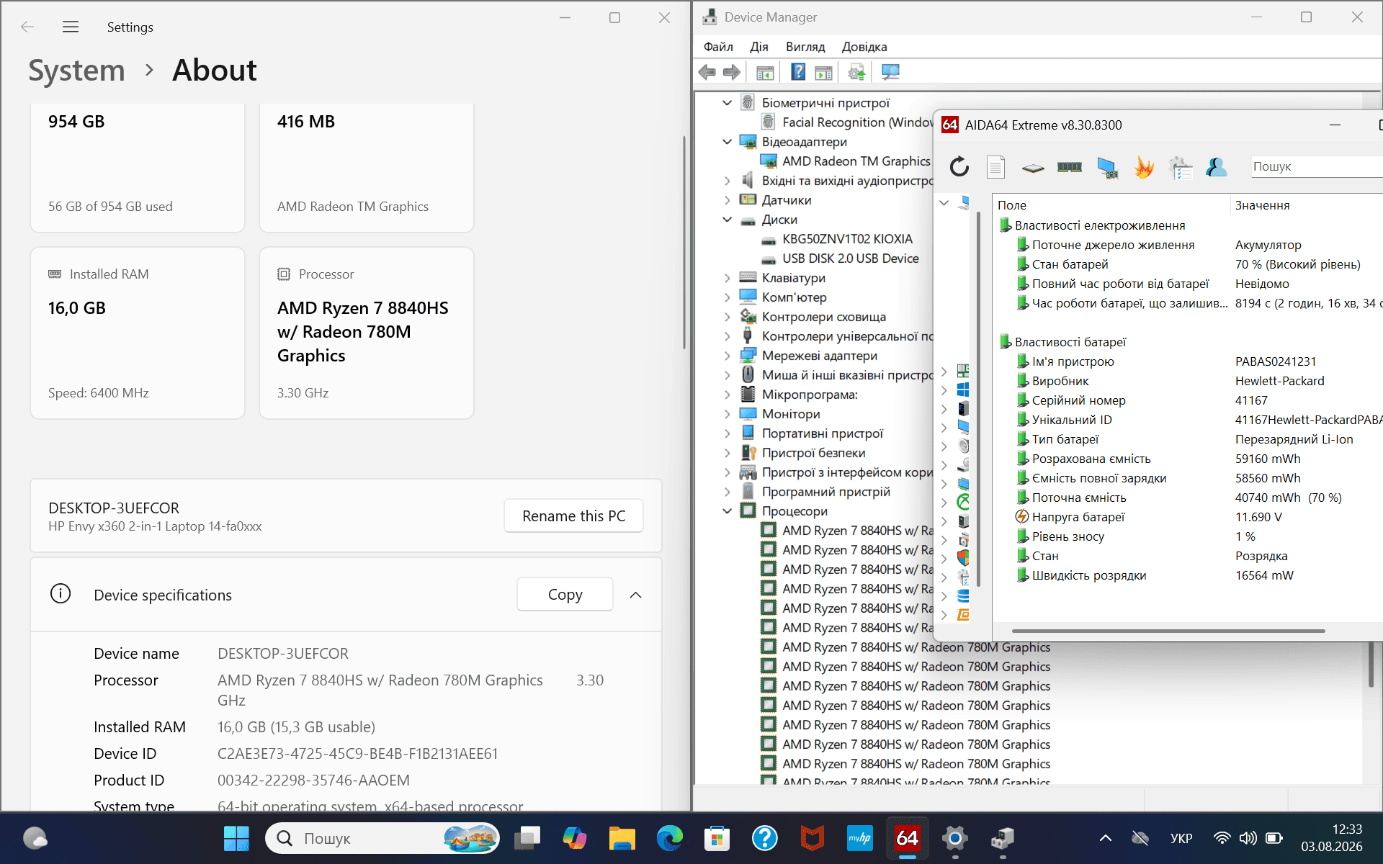The image size is (1383, 864).
Task: Click the AIDA64 horizontal scrollbar
Action: pyautogui.click(x=1168, y=631)
